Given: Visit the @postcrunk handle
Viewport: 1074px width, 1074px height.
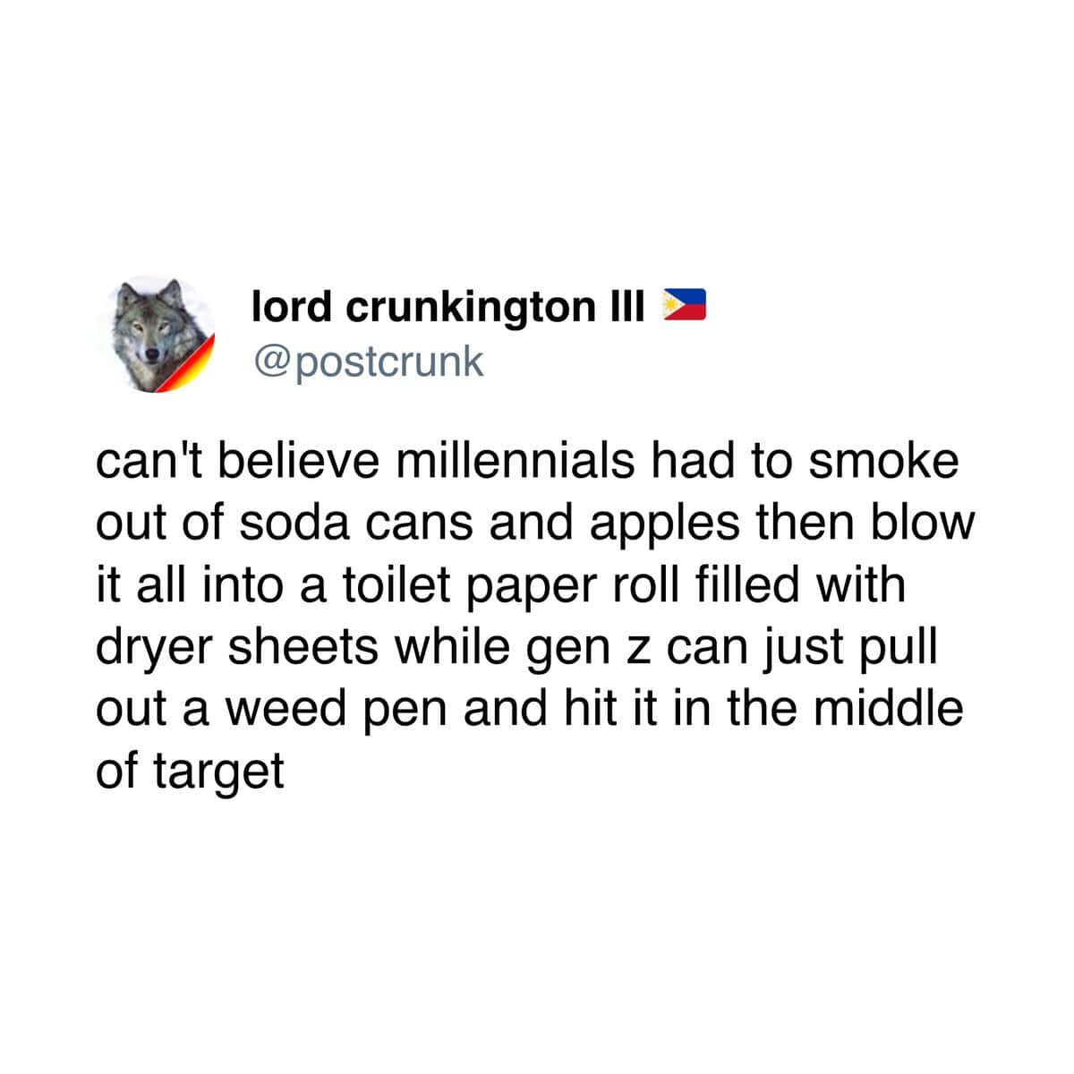Looking at the screenshot, I should 367,362.
